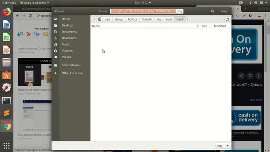
Task: Open the system tools wrench icon in dock
Action: tap(7, 87)
